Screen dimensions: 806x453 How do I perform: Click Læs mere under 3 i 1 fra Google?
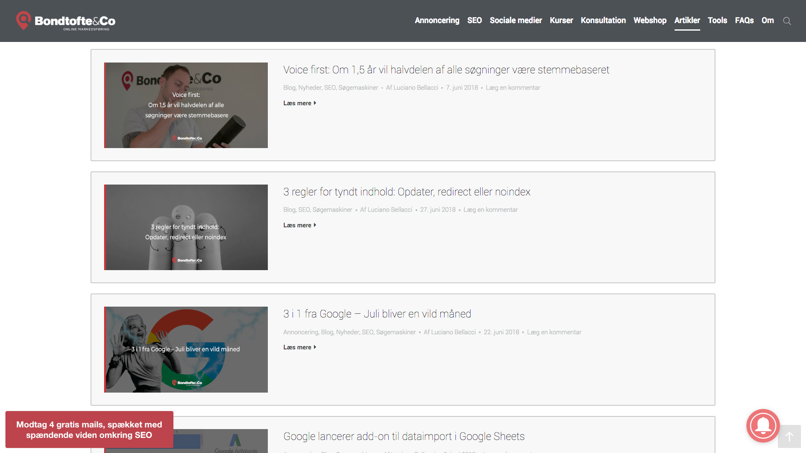(299, 347)
